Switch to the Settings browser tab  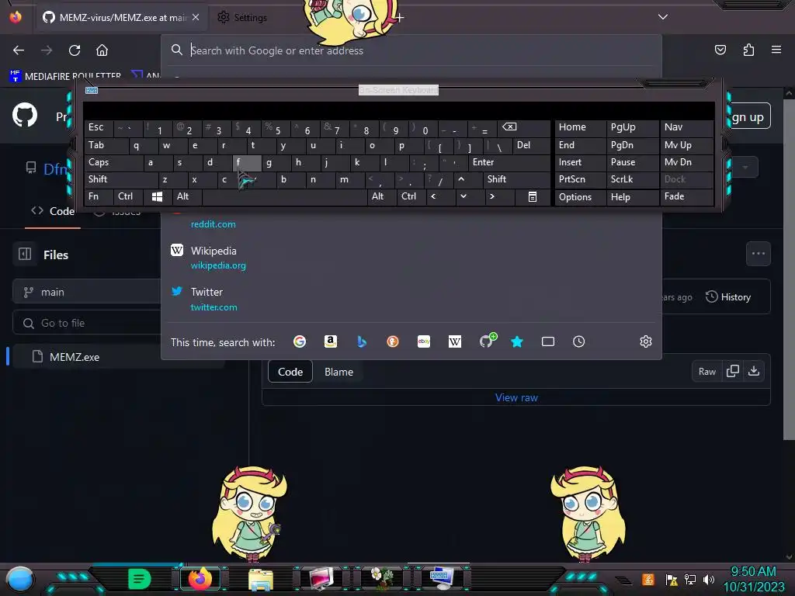243,17
